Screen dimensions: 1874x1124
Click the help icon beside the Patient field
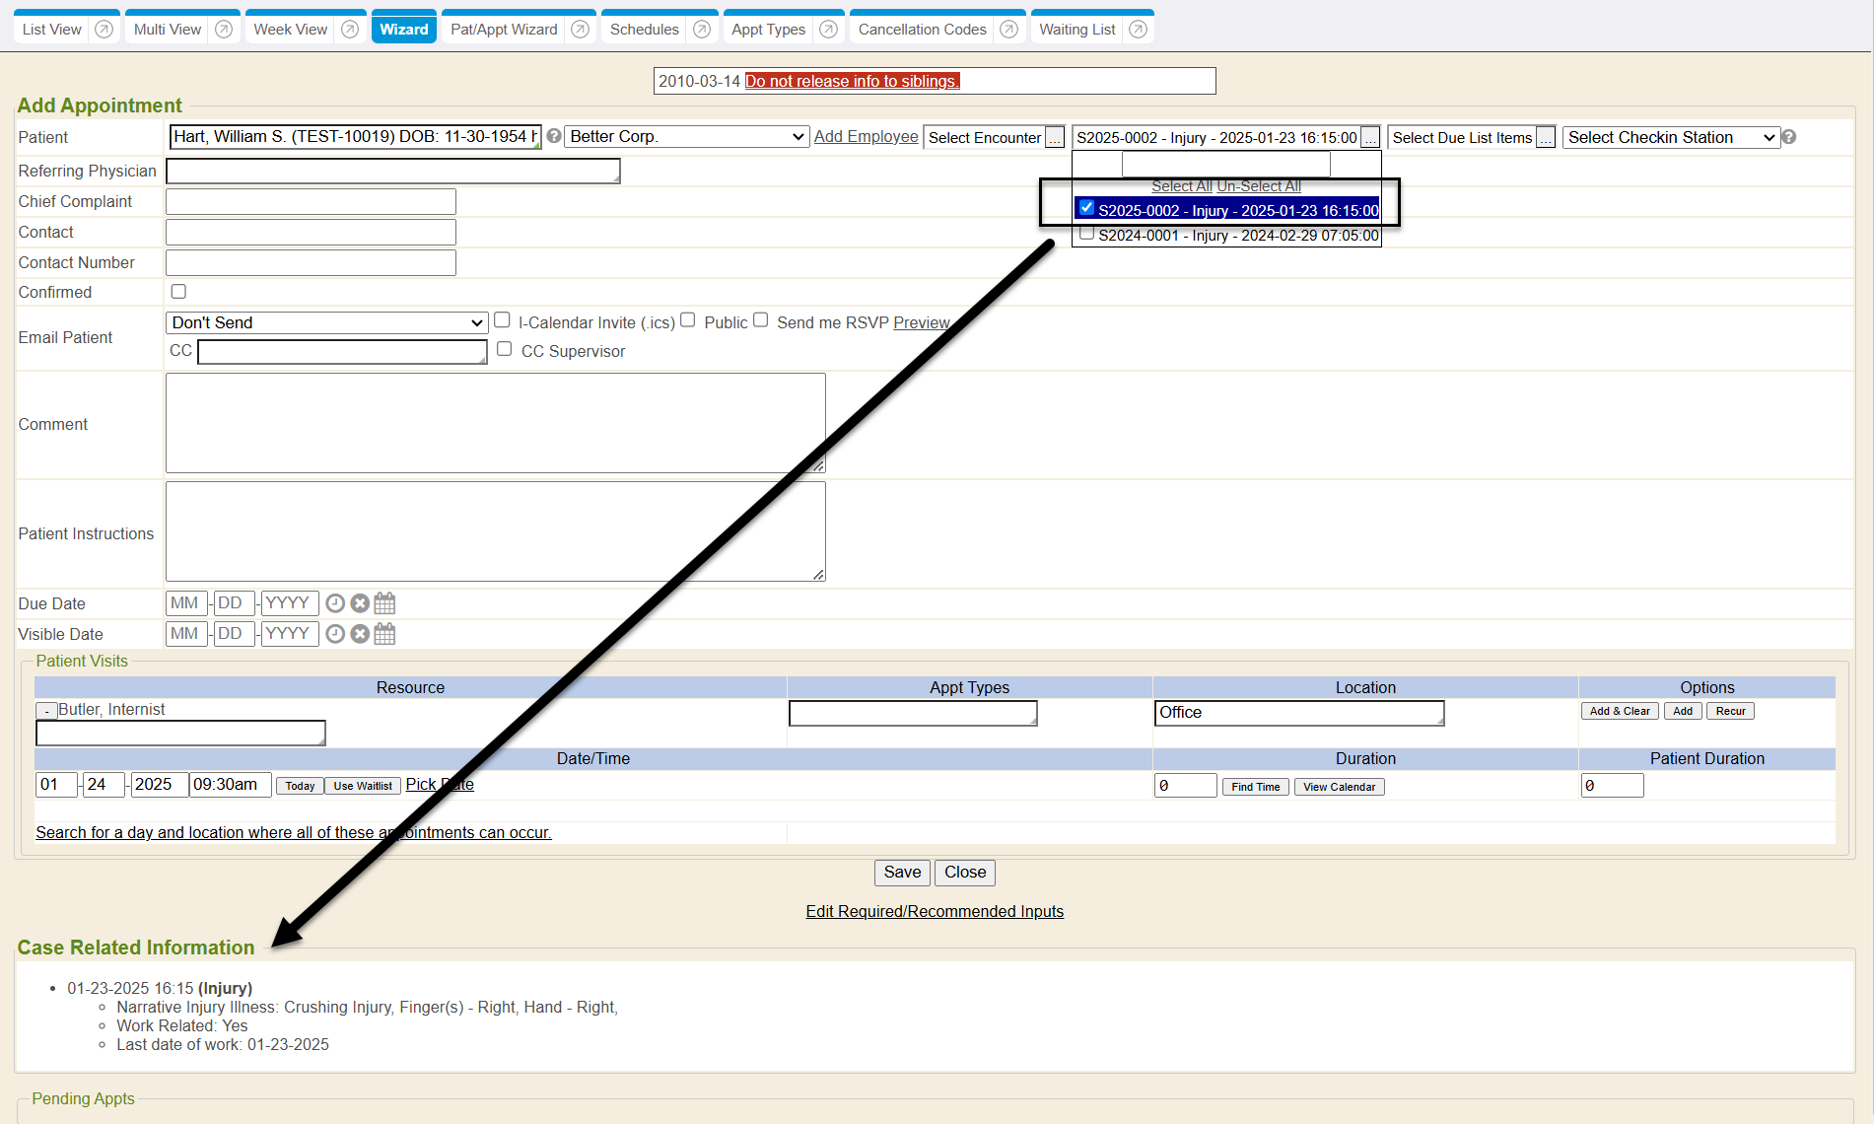click(554, 137)
